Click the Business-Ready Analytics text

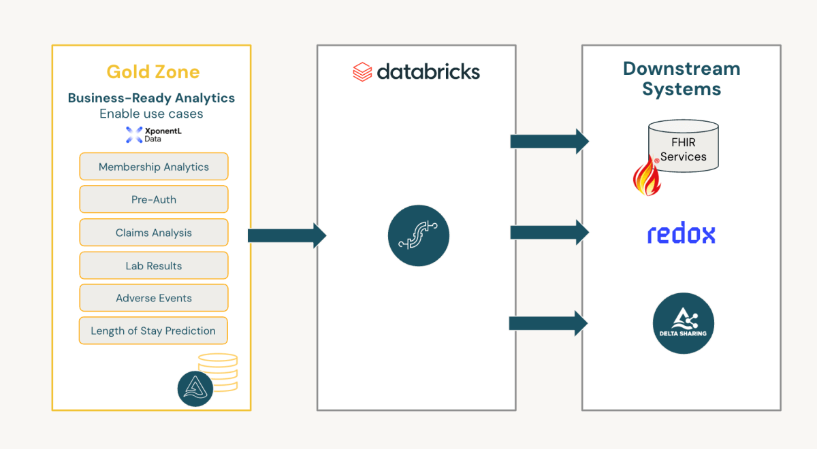pyautogui.click(x=151, y=98)
